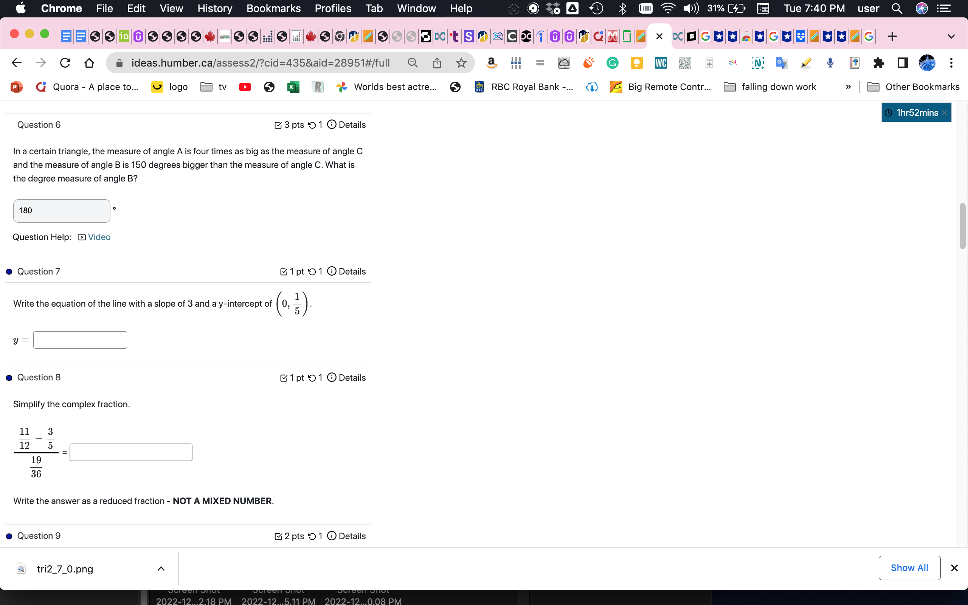Open the Bookmarks menu
Screen dimensions: 968x605
point(274,8)
